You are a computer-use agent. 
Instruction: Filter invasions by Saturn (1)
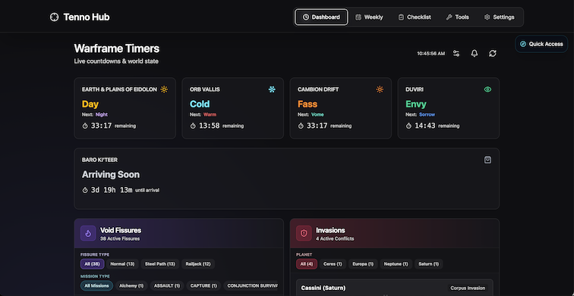click(429, 264)
